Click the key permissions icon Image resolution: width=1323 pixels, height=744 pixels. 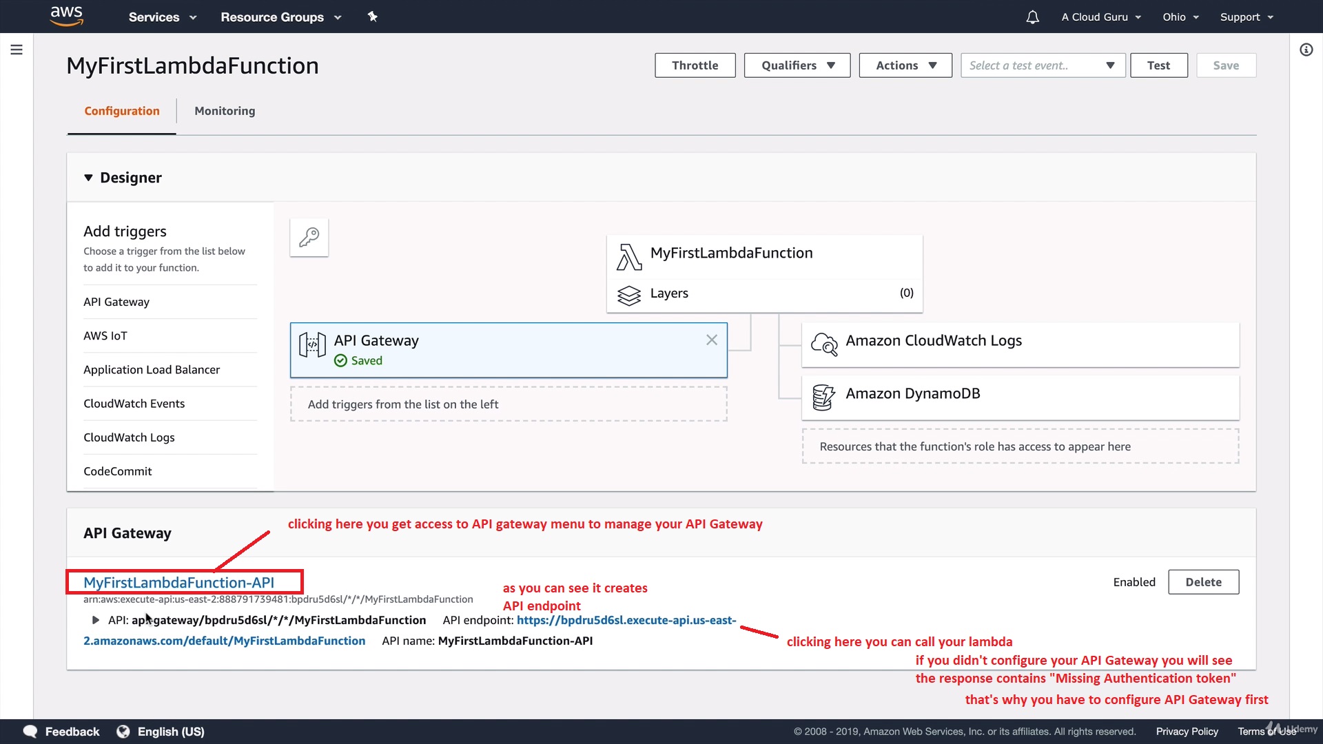[309, 237]
